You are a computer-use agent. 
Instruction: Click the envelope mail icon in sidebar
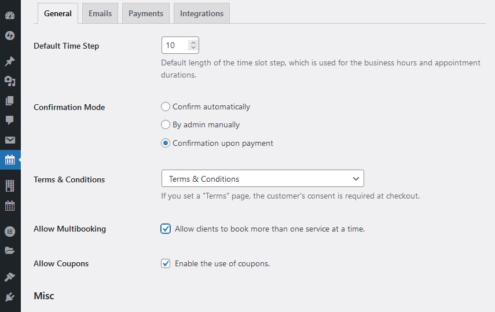[x=10, y=140]
